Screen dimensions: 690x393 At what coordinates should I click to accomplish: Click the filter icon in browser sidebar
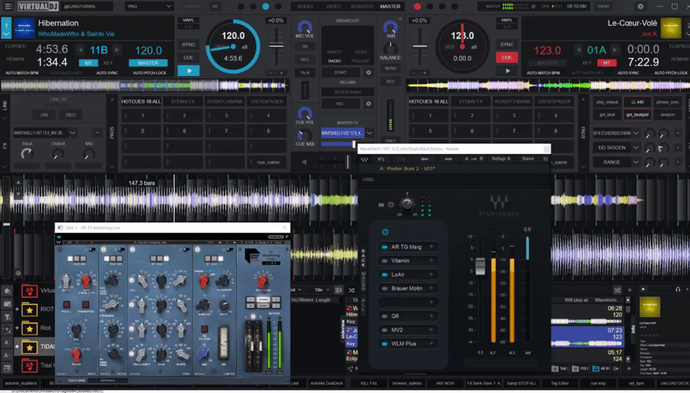[x=7, y=316]
